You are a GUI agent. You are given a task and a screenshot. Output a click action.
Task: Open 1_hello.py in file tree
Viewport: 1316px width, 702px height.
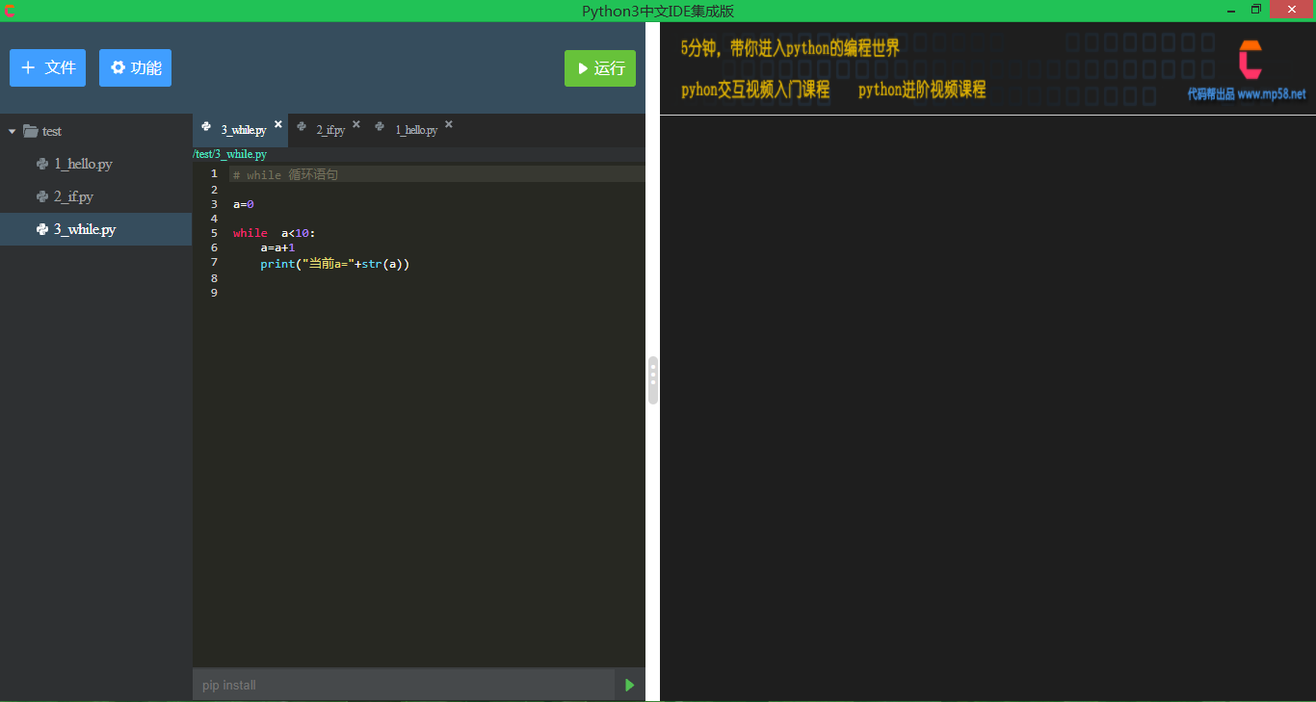tap(83, 164)
